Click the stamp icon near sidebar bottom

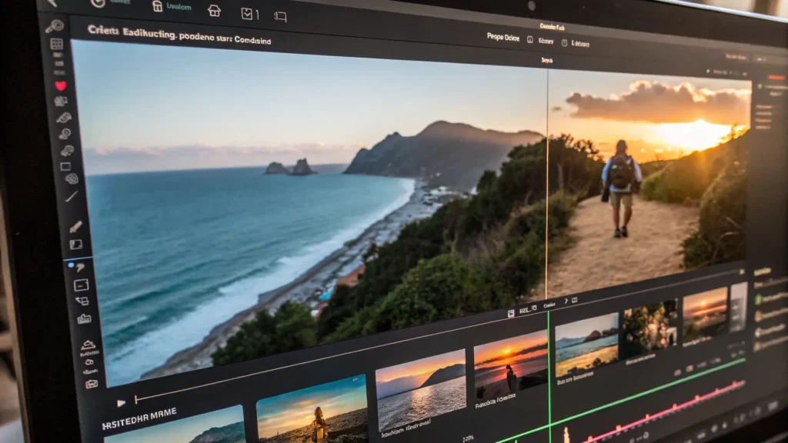tap(88, 345)
